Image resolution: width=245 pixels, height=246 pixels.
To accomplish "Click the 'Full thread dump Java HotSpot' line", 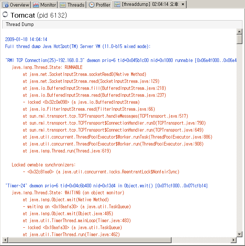I will pyautogui.click(x=78, y=46).
